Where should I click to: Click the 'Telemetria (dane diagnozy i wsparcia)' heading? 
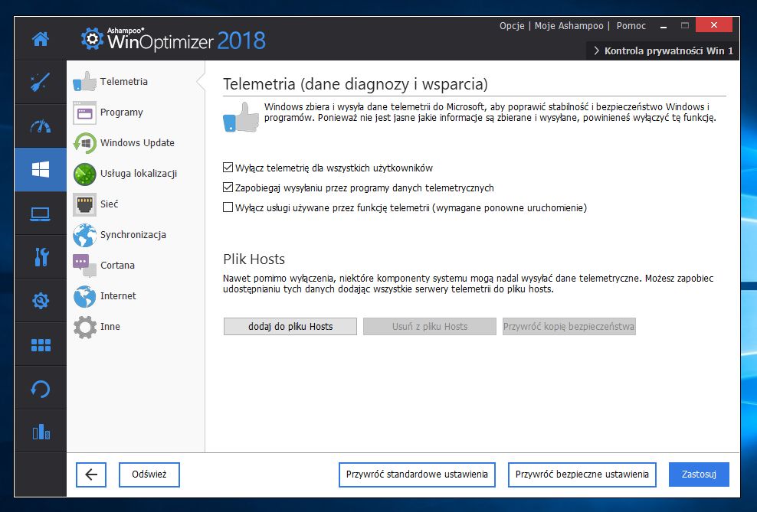coord(356,84)
